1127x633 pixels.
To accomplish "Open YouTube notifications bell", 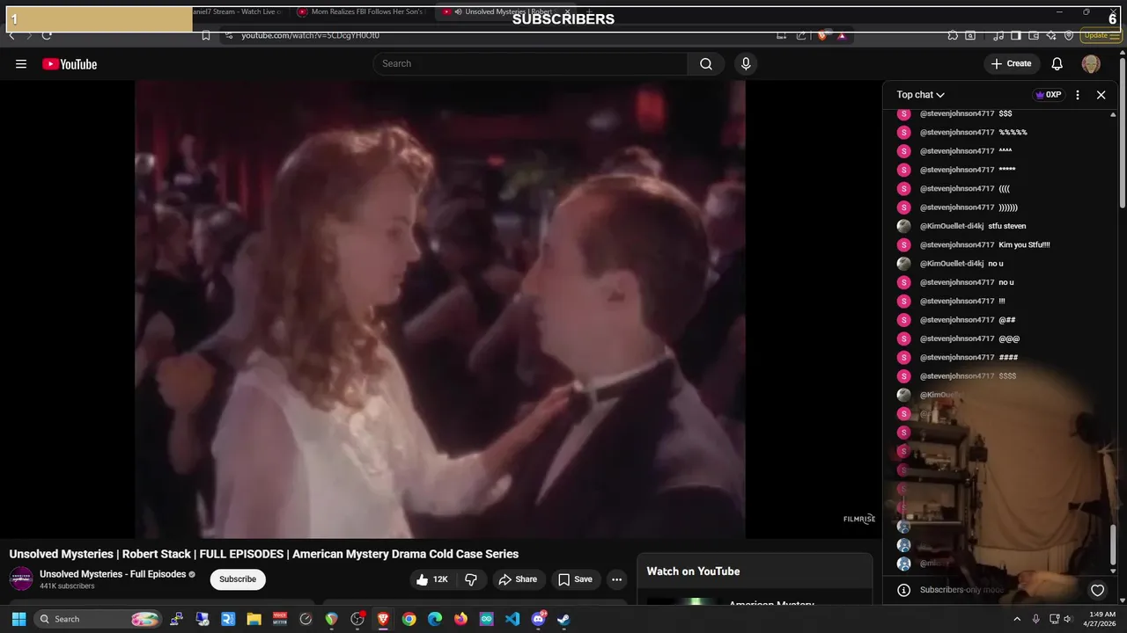I will (x=1057, y=63).
